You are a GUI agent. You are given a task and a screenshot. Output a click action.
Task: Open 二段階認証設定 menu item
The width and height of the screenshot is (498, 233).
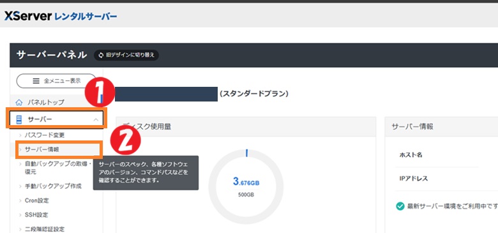(45, 229)
